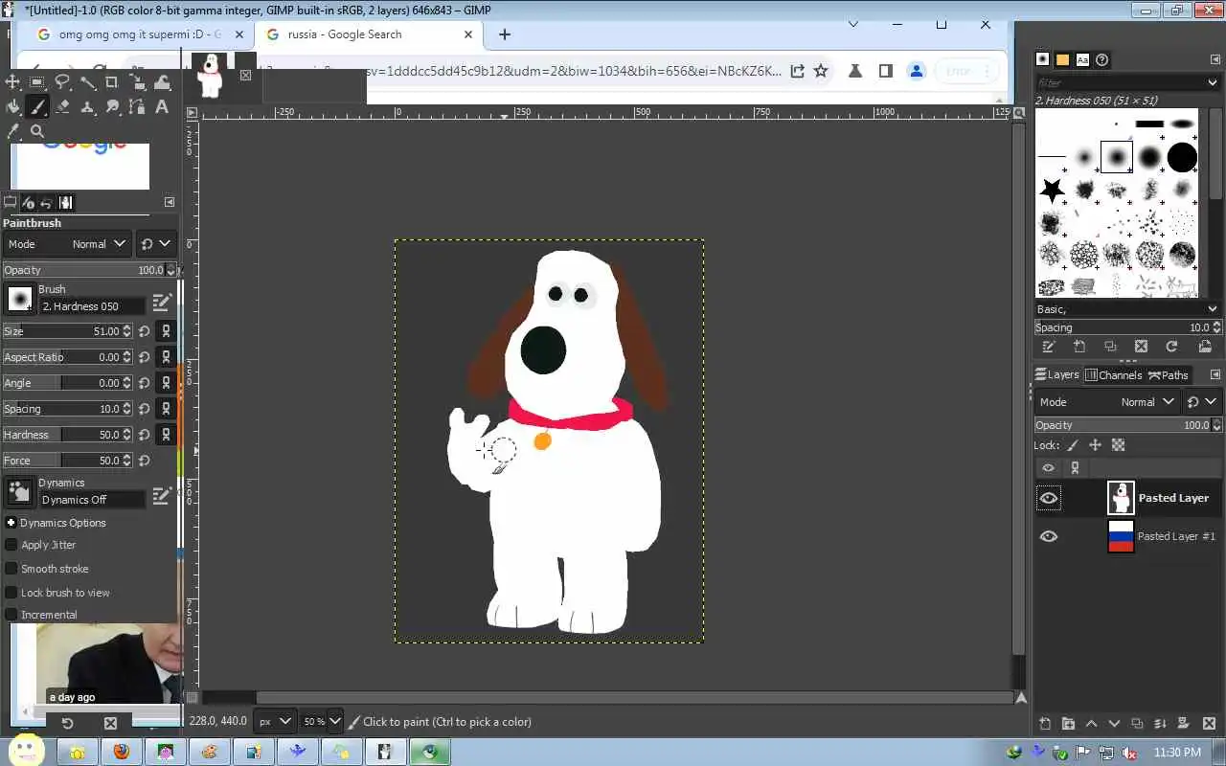Viewport: 1226px width, 766px height.
Task: Switch to the Patterns dock tab
Action: click(1062, 59)
